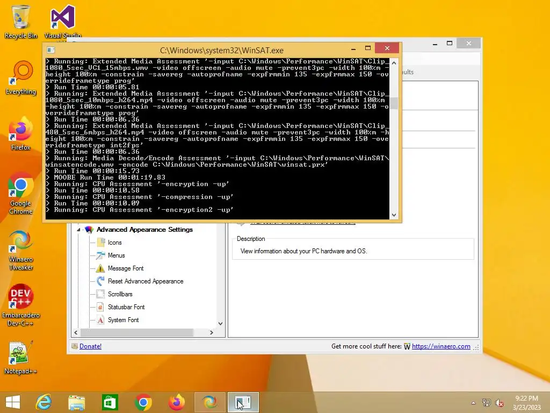Select Icons in the settings tree

coord(115,243)
